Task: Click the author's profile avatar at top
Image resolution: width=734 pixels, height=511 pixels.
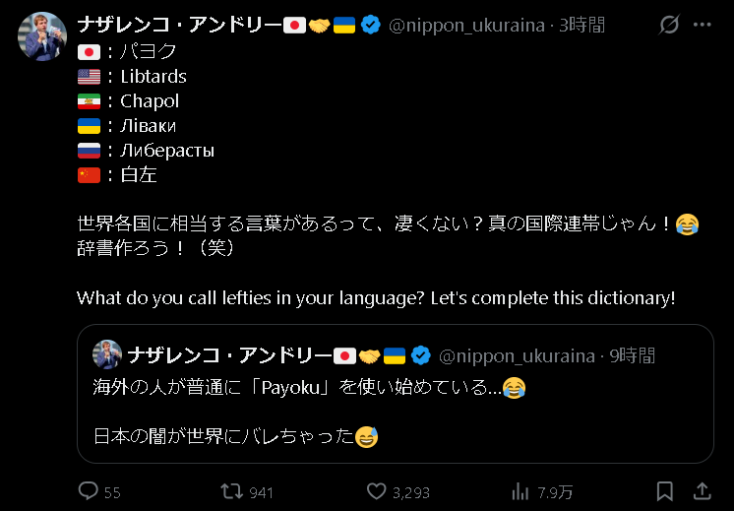Action: (42, 36)
